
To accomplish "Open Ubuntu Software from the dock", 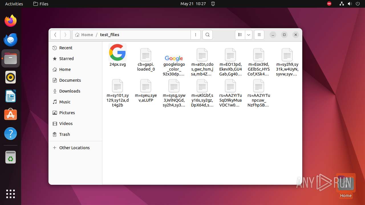I will pyautogui.click(x=11, y=115).
